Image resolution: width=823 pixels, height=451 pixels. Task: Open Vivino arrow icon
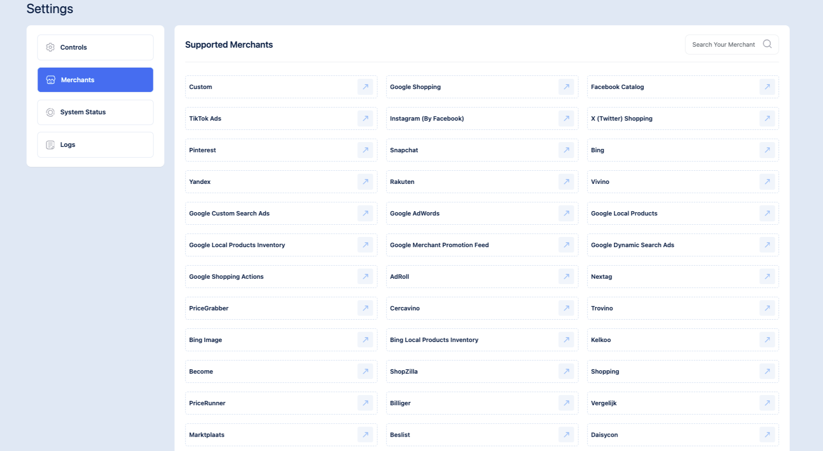click(767, 181)
